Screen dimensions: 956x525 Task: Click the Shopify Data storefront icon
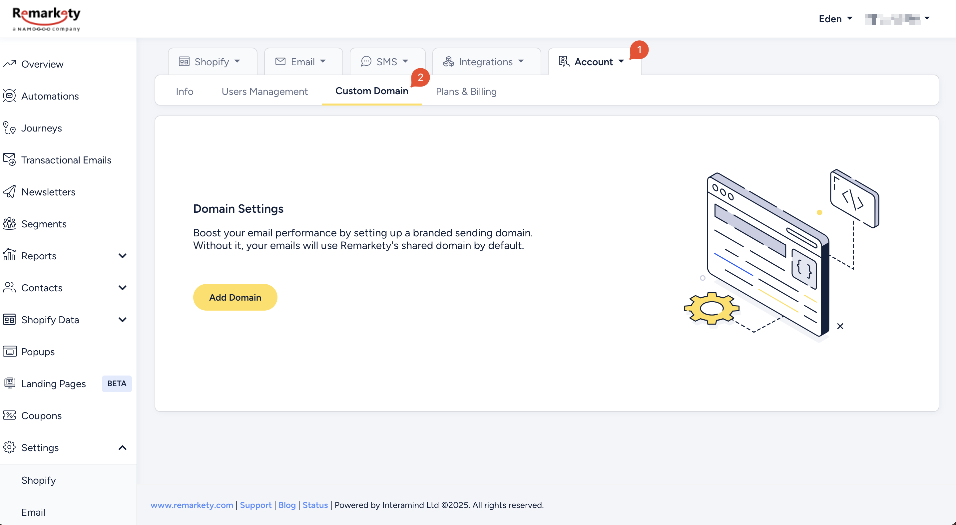click(x=9, y=320)
